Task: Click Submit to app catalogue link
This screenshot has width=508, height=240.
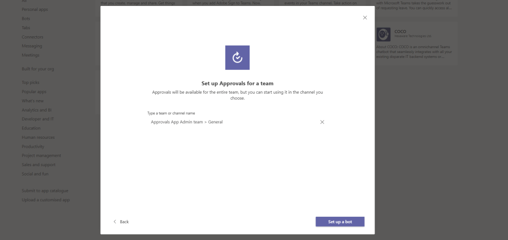Action: (45, 191)
